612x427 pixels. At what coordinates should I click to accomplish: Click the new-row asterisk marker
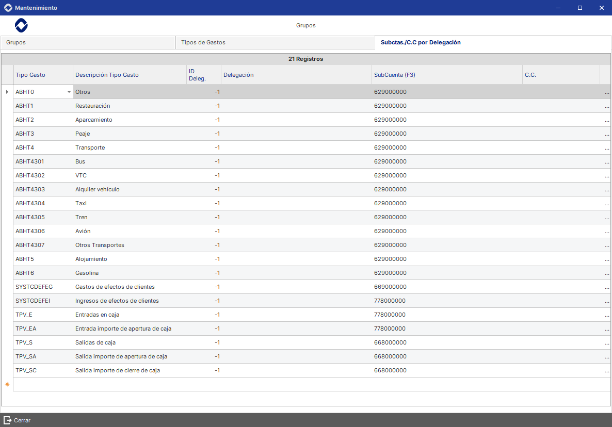(x=7, y=385)
